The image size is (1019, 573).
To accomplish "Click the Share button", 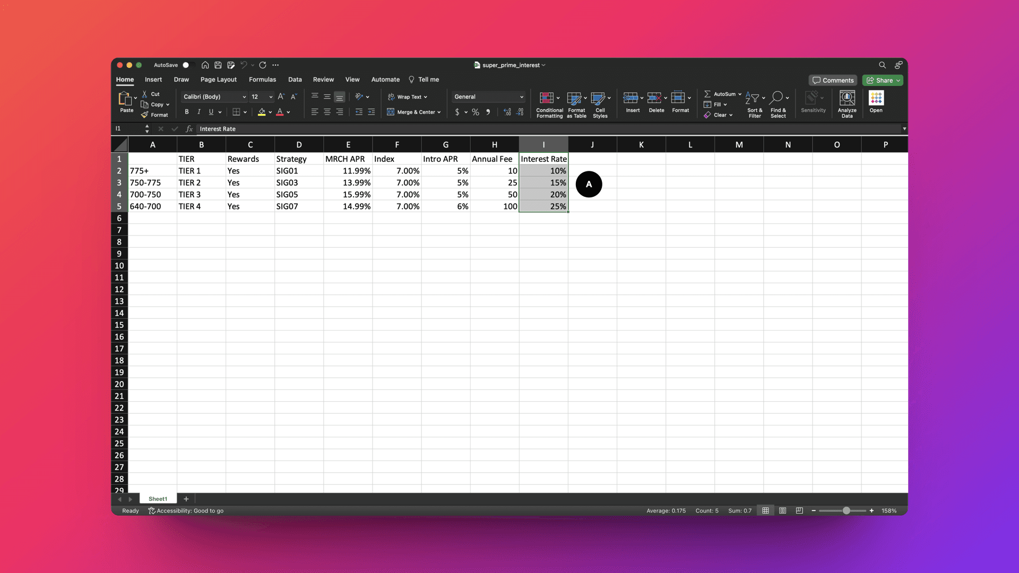I will coord(883,80).
